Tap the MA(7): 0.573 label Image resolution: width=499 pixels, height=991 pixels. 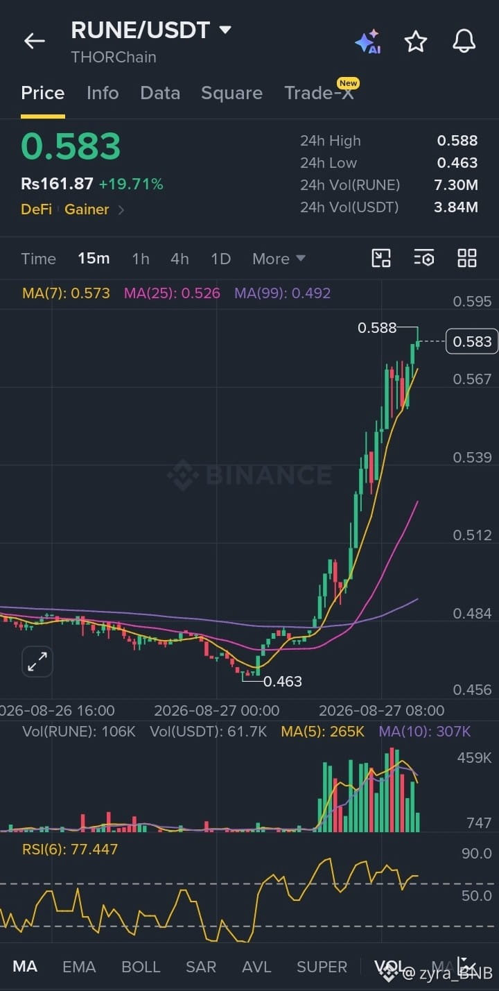pos(66,293)
